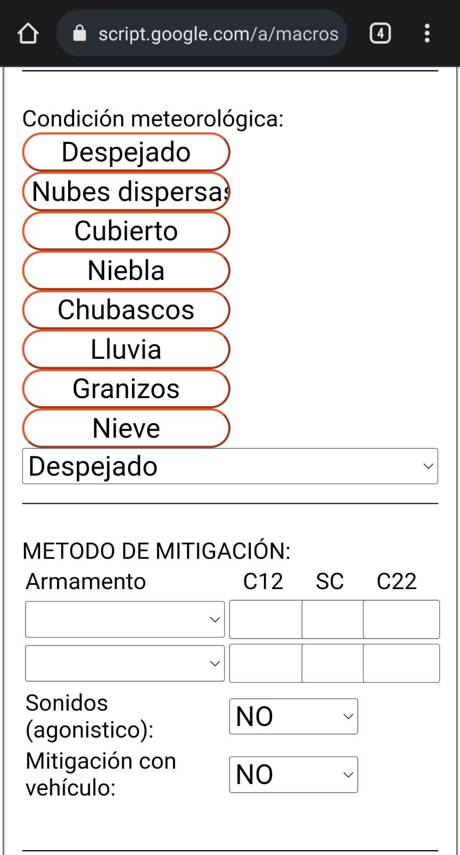This screenshot has height=855, width=460.
Task: Tap the browser home icon
Action: click(28, 34)
